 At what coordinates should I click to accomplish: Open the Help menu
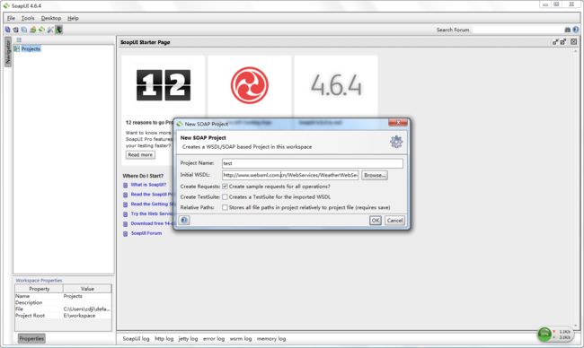click(73, 18)
